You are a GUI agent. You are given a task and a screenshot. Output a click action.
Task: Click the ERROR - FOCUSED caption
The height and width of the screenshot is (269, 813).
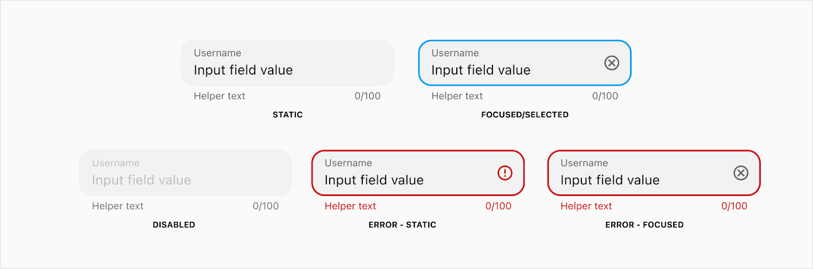coord(644,225)
